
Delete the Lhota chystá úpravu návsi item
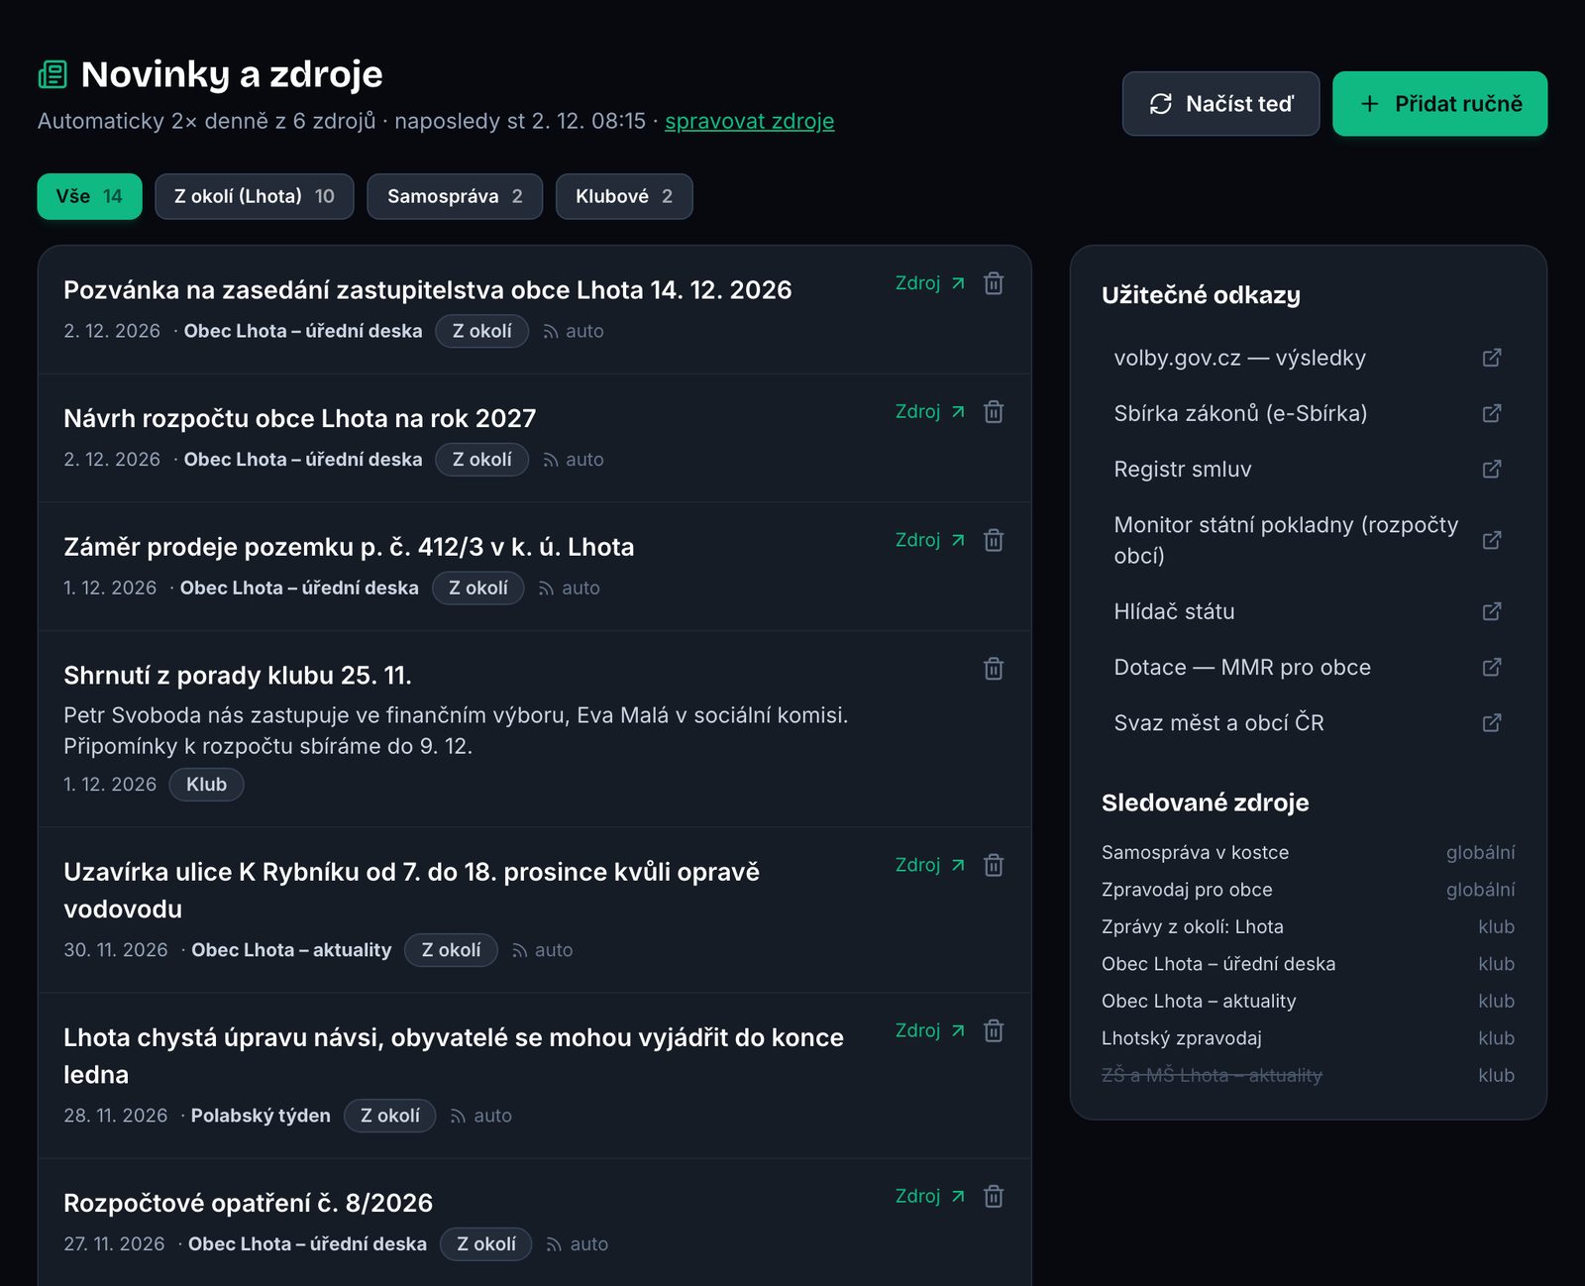pyautogui.click(x=994, y=1030)
